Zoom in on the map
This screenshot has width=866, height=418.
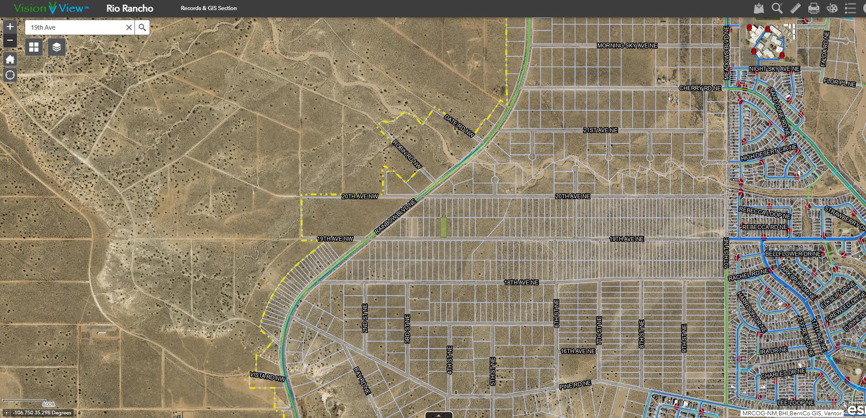(10, 26)
